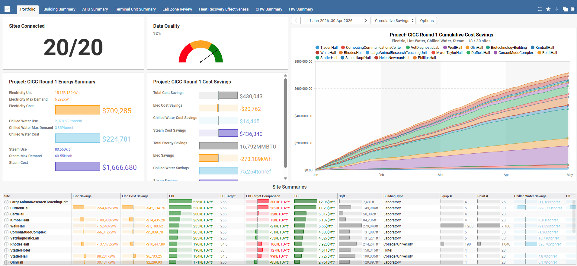Click the $430,043 total cost savings value
This screenshot has width=577, height=266.
click(x=251, y=96)
